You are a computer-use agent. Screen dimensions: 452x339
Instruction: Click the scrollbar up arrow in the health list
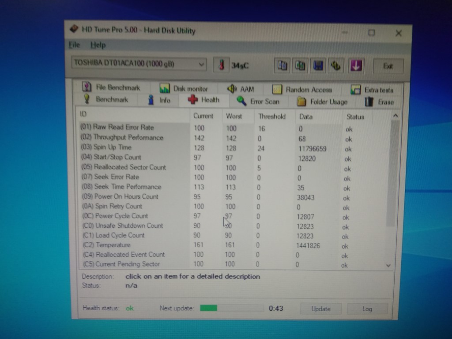pos(395,116)
